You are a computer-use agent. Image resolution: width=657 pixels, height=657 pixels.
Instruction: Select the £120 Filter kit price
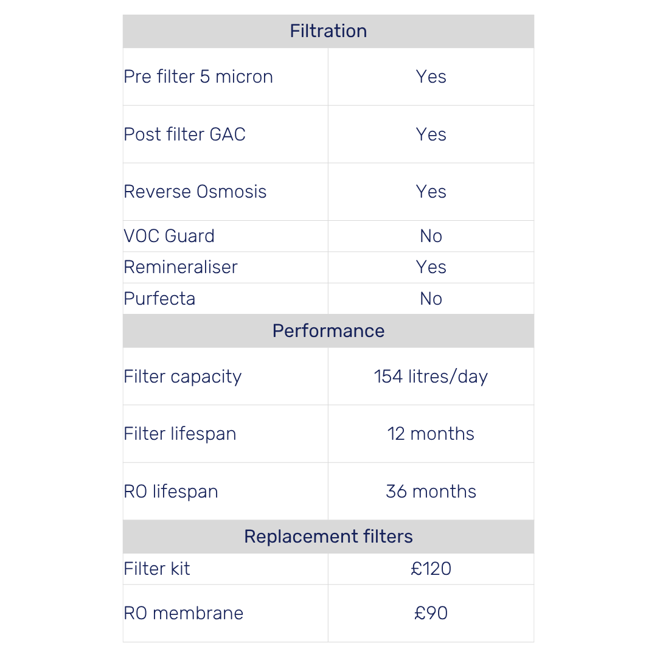click(431, 569)
